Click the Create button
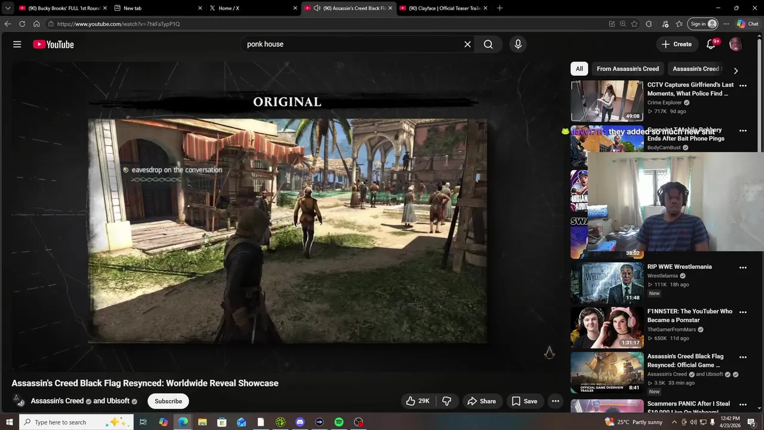 click(x=676, y=44)
